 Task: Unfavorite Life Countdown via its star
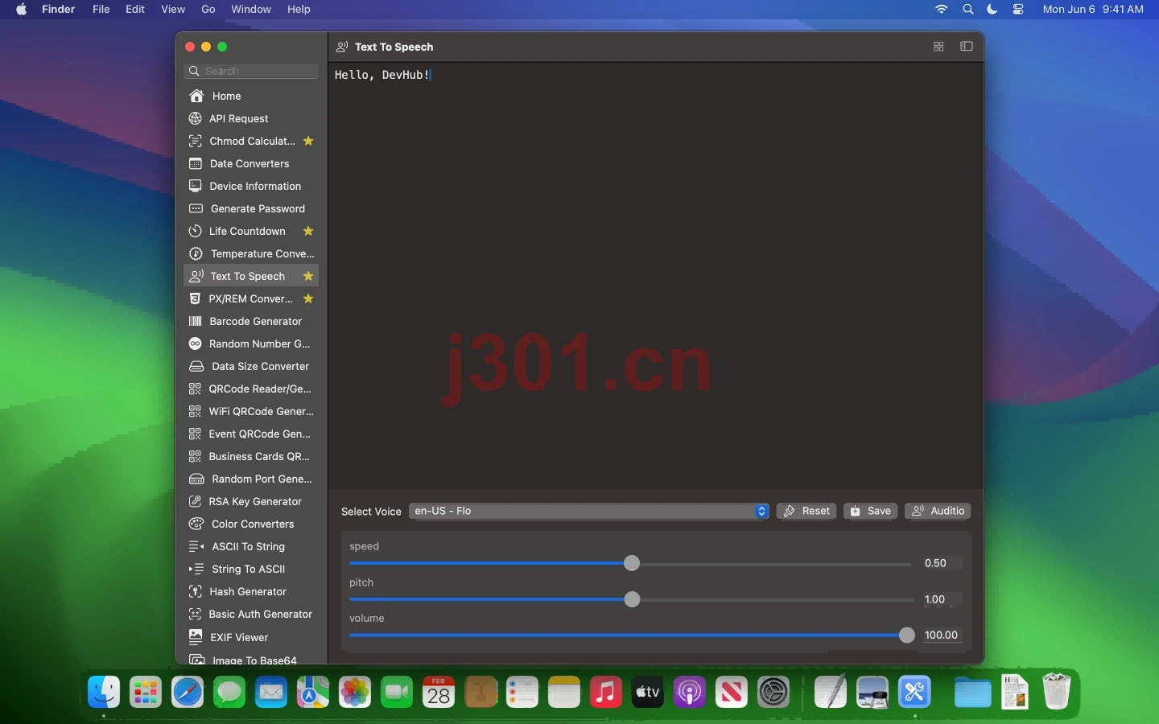pyautogui.click(x=308, y=231)
